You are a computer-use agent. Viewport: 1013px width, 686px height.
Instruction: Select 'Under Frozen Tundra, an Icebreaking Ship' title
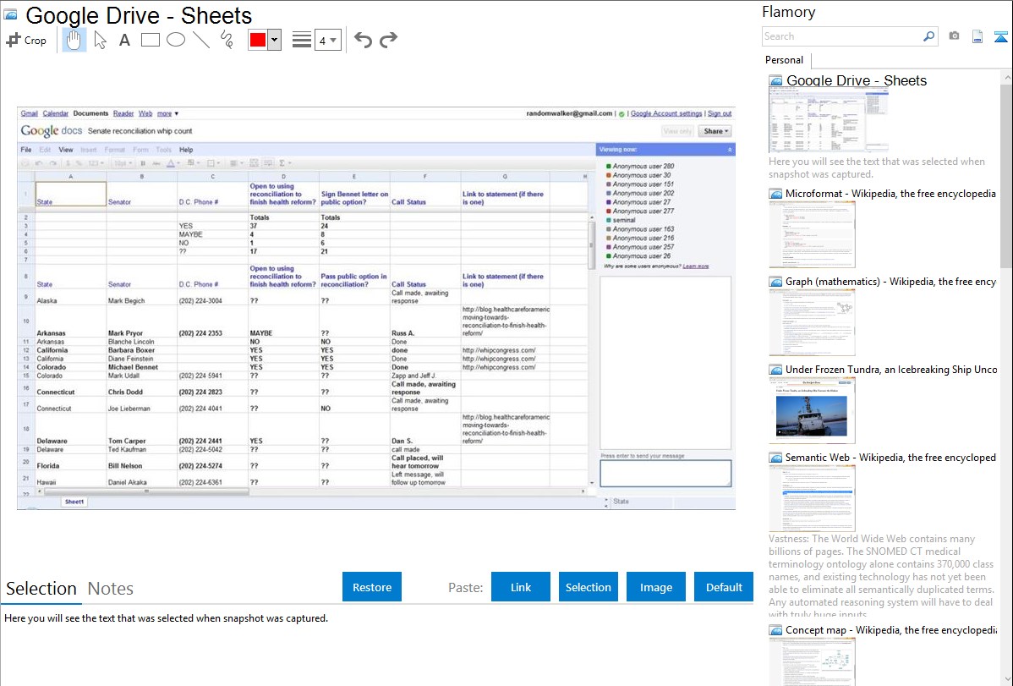pos(891,370)
